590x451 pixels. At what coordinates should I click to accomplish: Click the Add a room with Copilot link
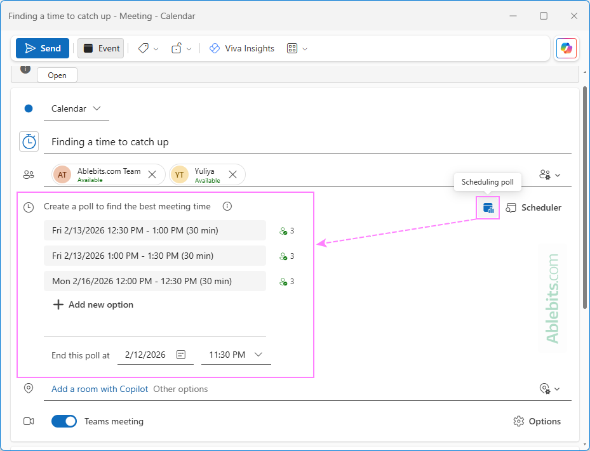[x=99, y=389]
